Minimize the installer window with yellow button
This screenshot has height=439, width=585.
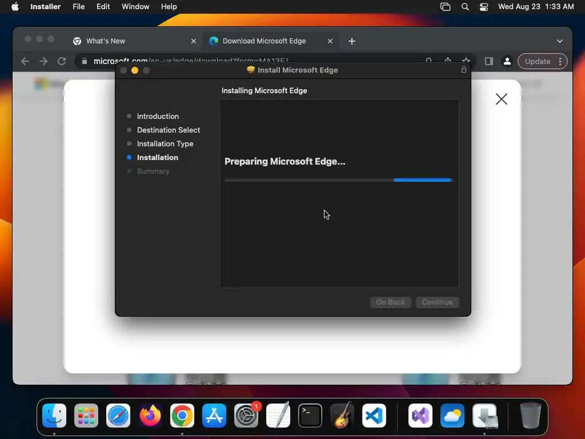pos(135,70)
